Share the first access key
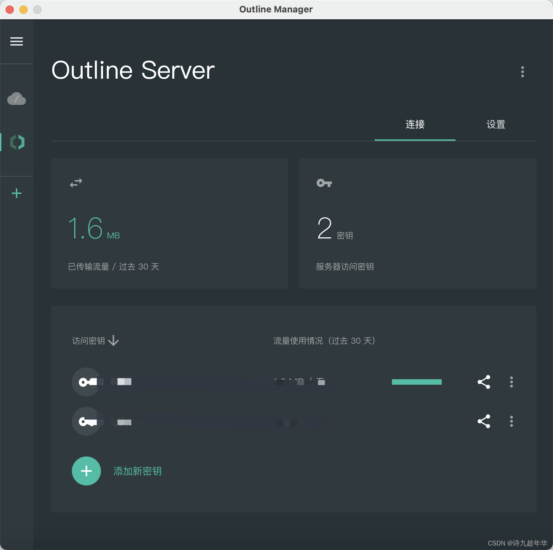The image size is (553, 550). coord(484,382)
